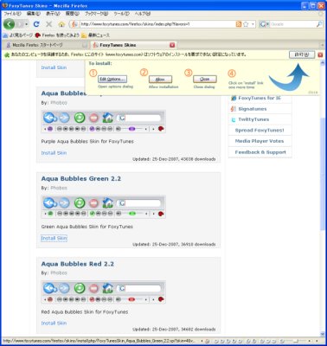Click 'Updated: 25-Dec-2007, 36910 downloads' text
The height and width of the screenshot is (346, 327).
174,244
